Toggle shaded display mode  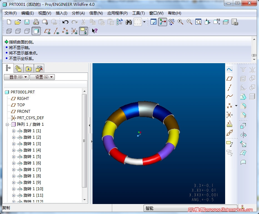[36, 31]
